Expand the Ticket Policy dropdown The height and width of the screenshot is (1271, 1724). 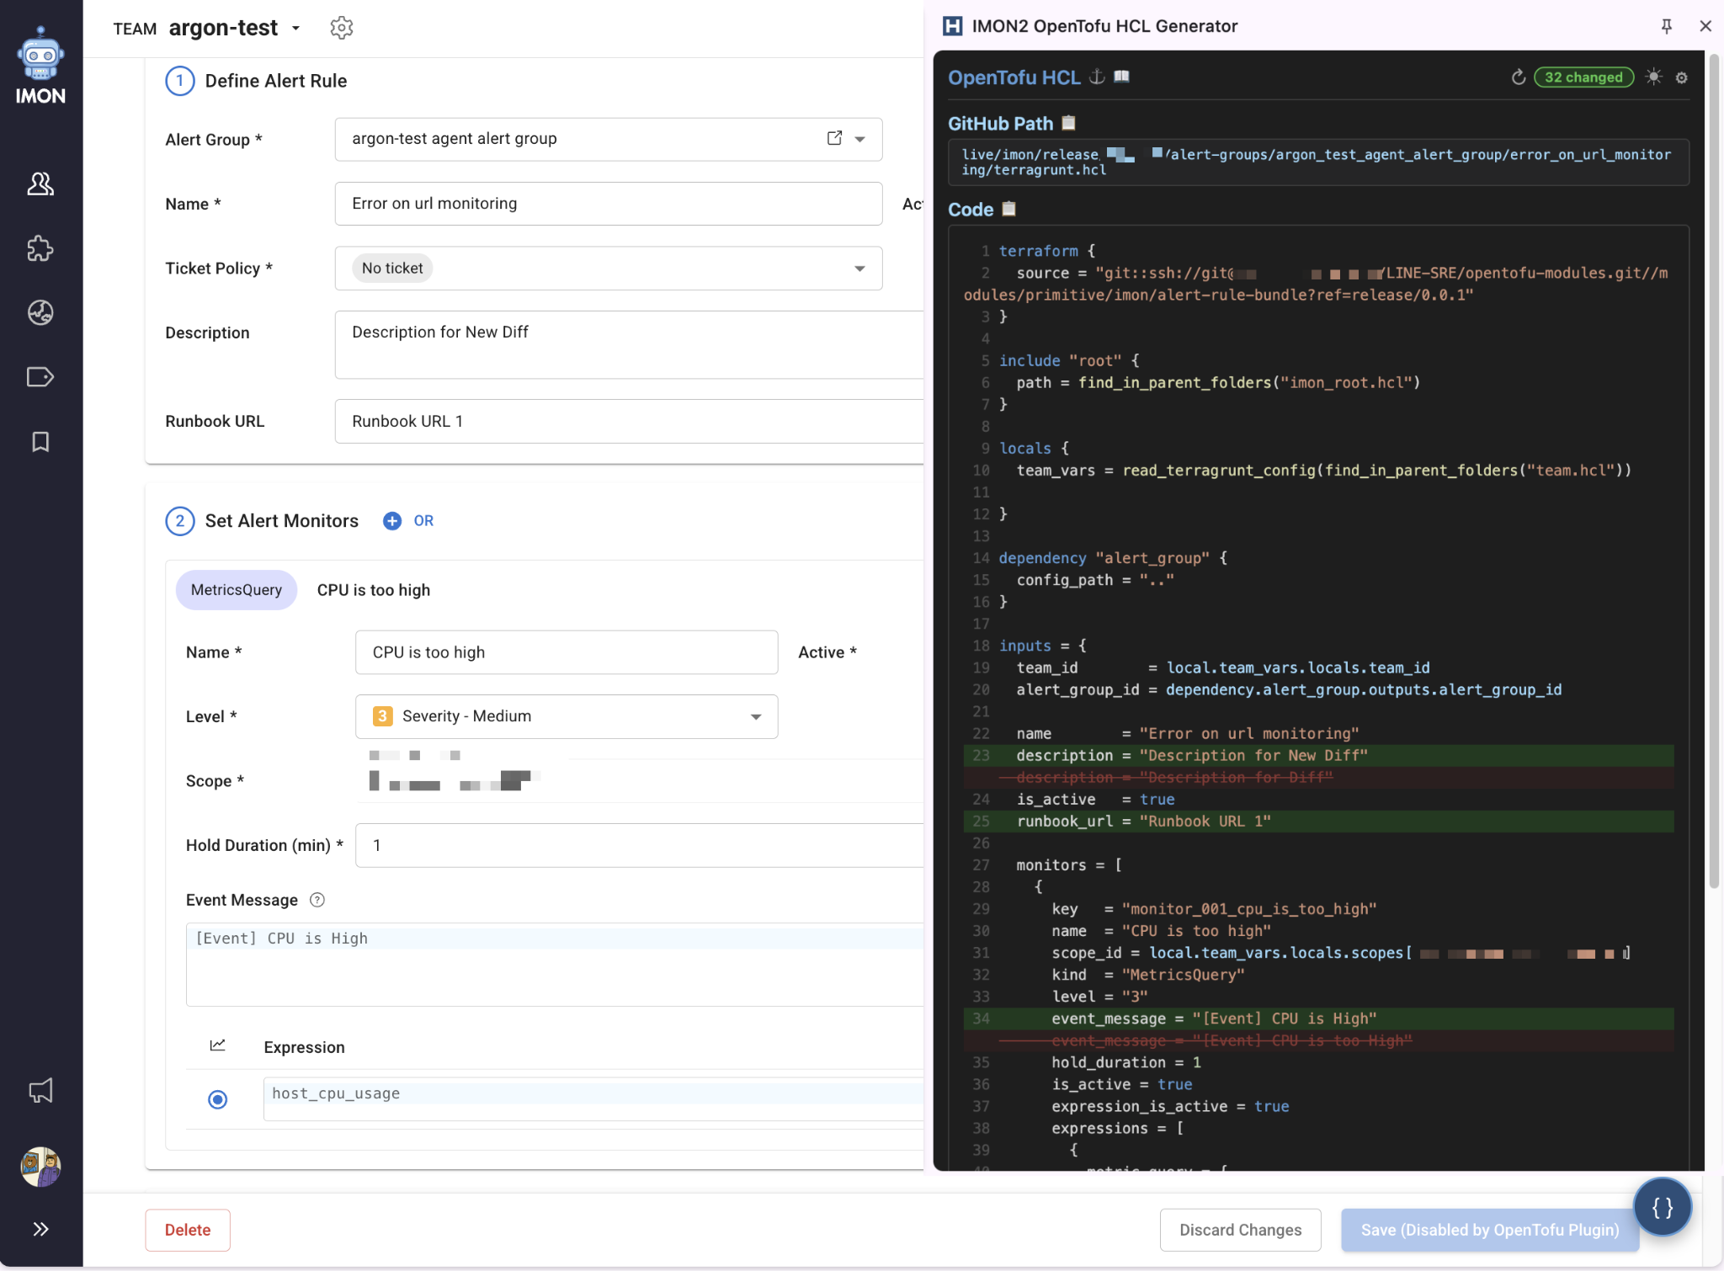point(859,269)
